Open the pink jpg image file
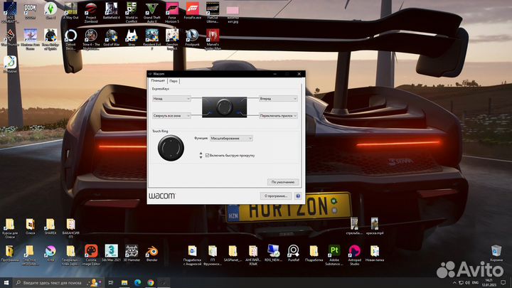The height and width of the screenshot is (288, 512). 233,15
